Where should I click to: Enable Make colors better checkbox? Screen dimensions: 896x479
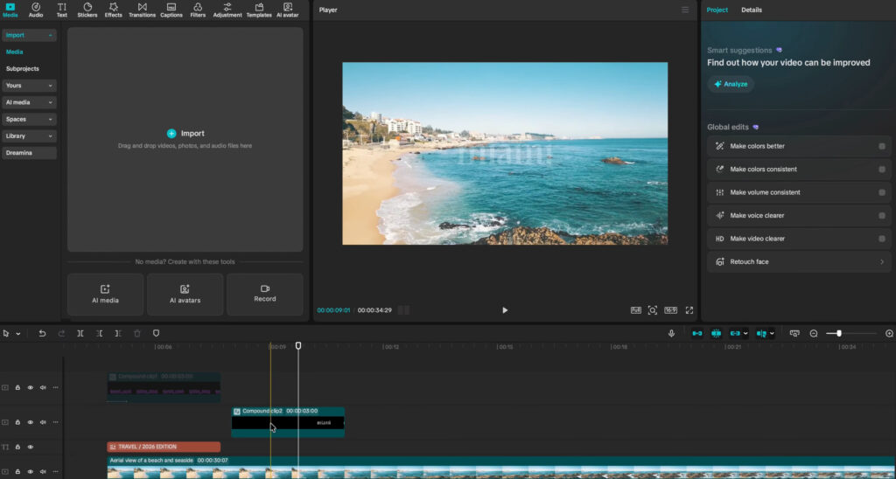882,146
